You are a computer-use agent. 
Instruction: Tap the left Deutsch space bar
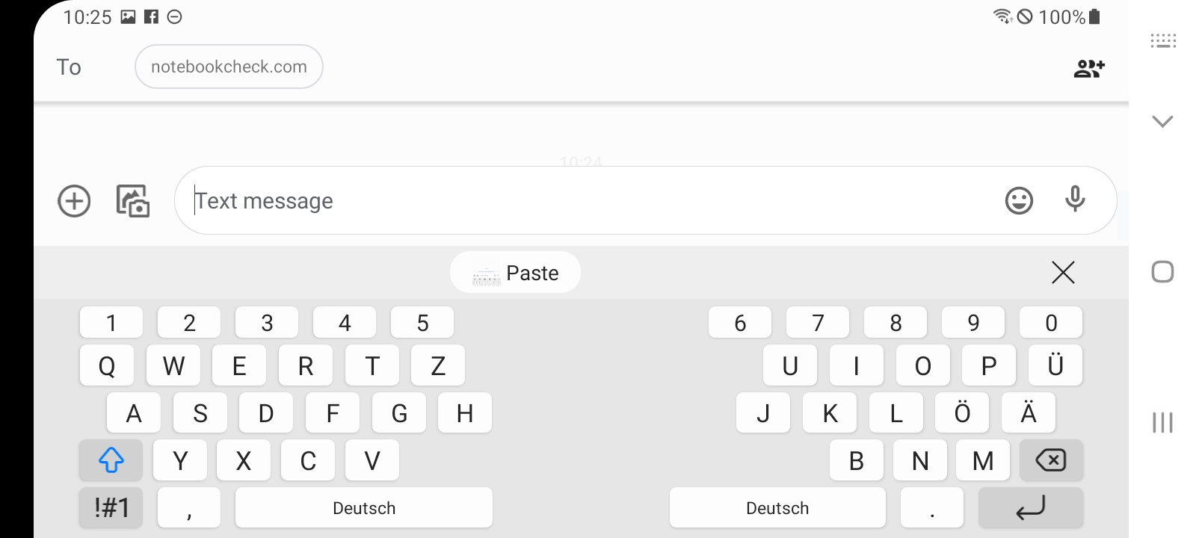[x=364, y=508]
